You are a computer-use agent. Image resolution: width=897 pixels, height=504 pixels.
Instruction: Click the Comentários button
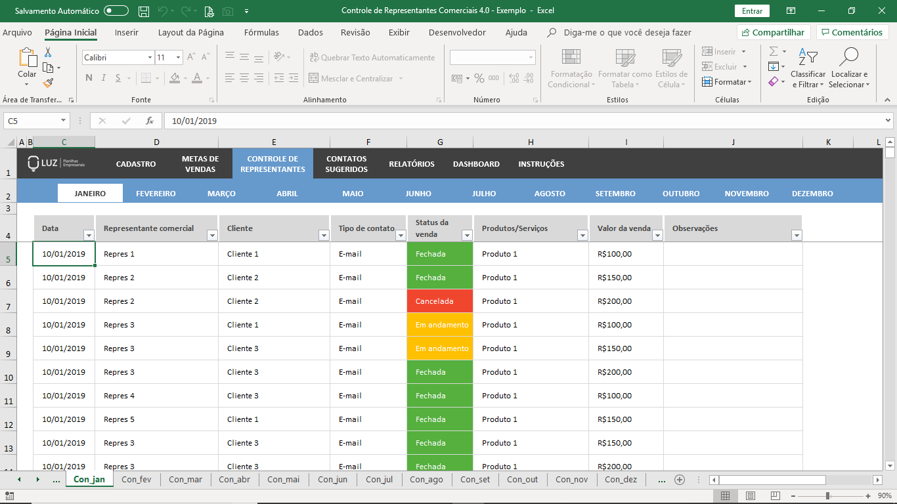coord(852,32)
